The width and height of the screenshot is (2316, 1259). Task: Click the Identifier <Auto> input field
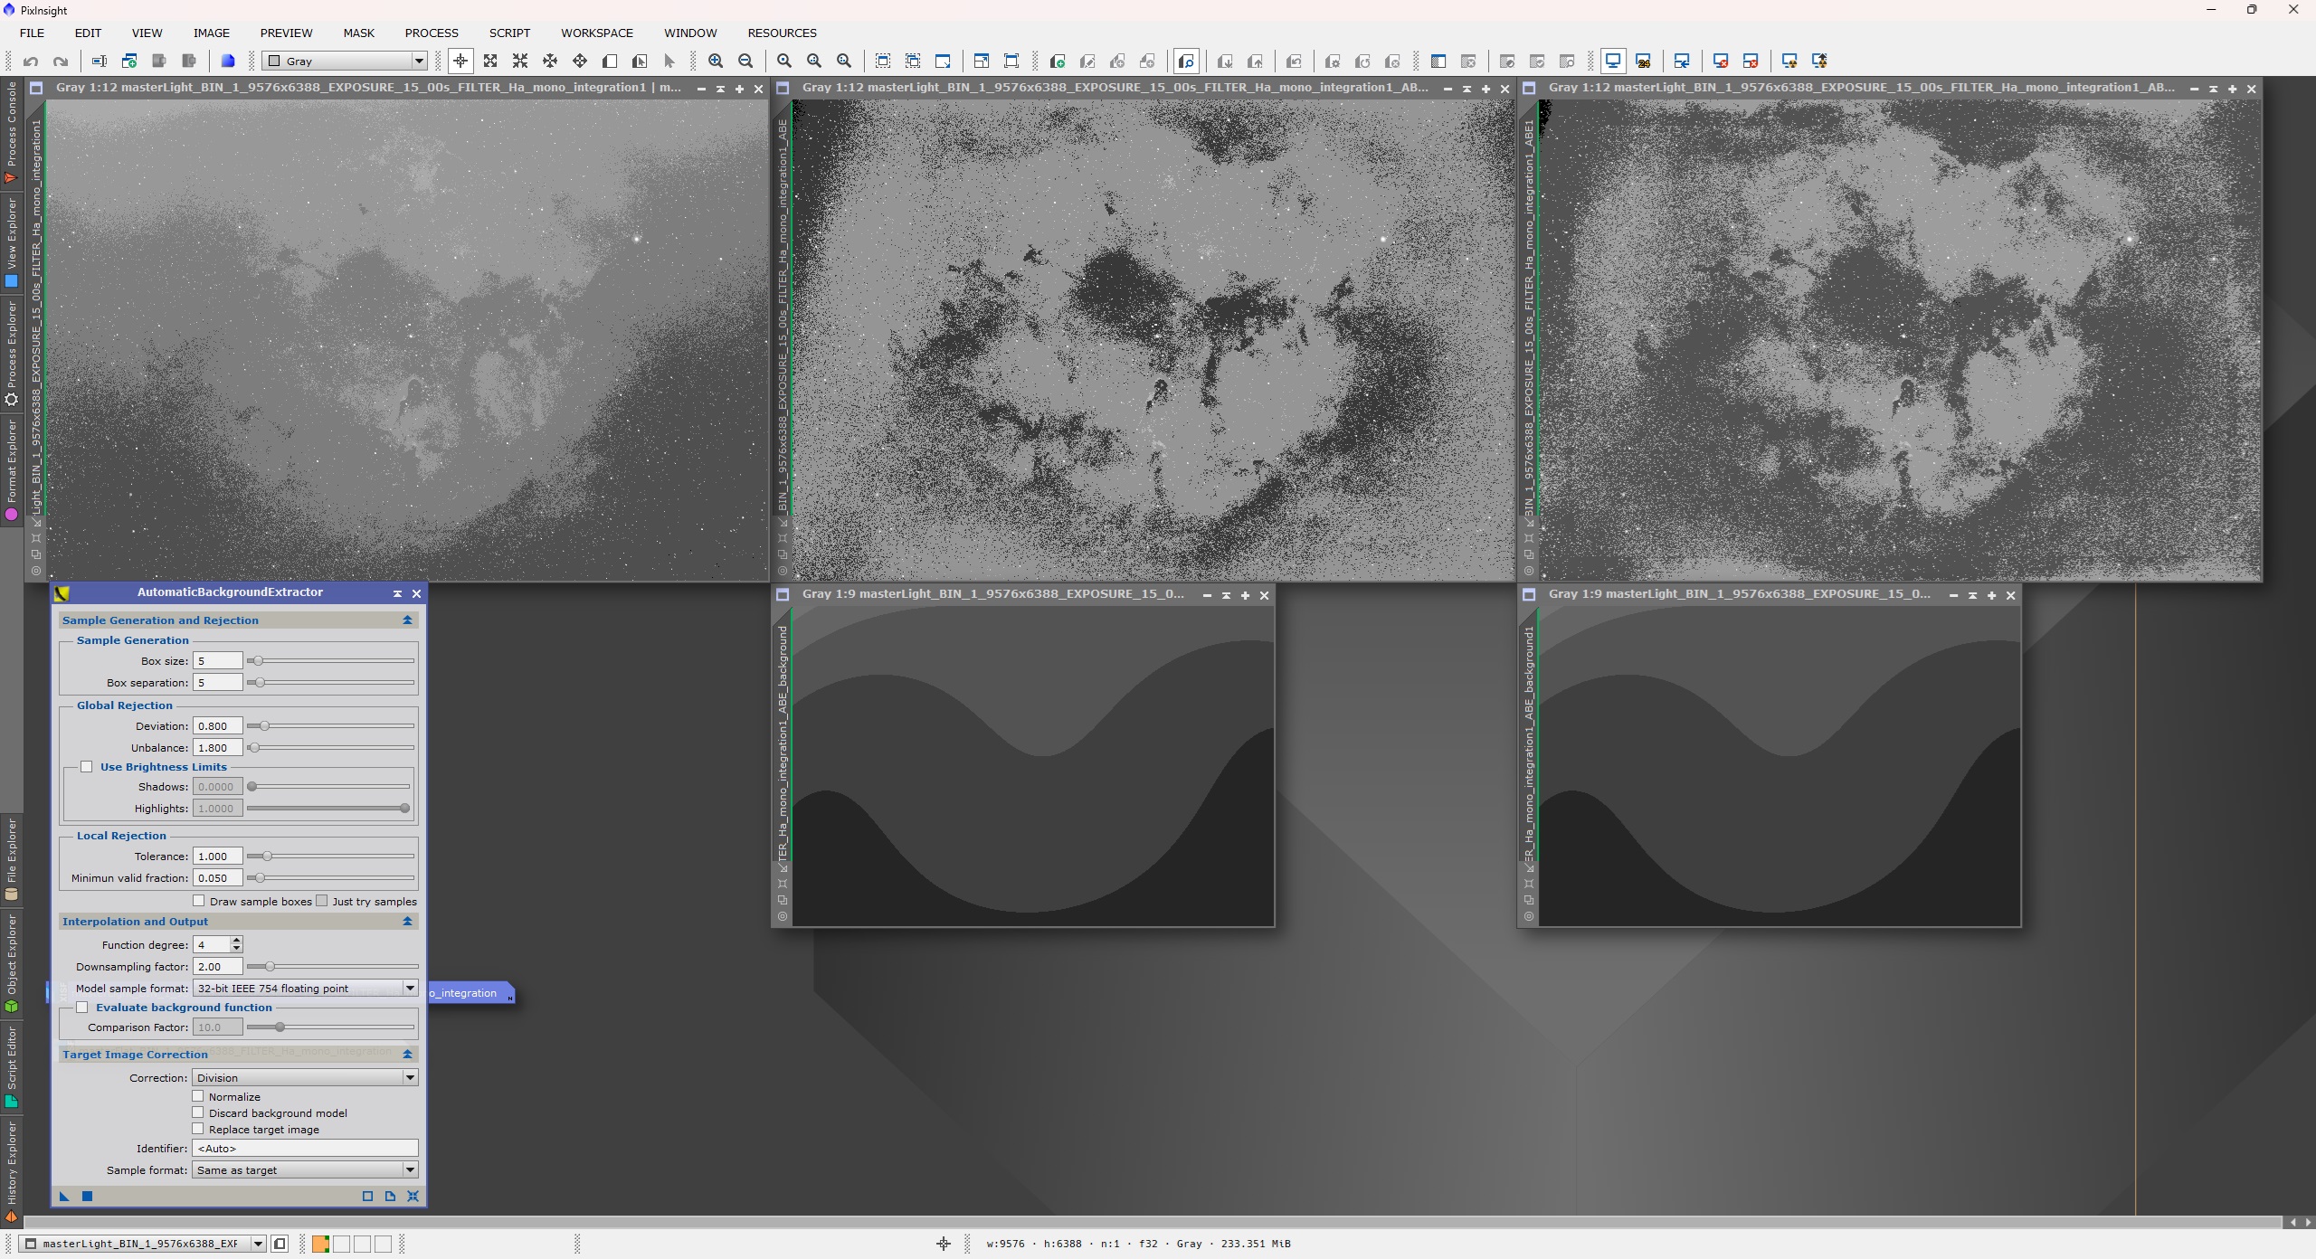click(x=305, y=1149)
